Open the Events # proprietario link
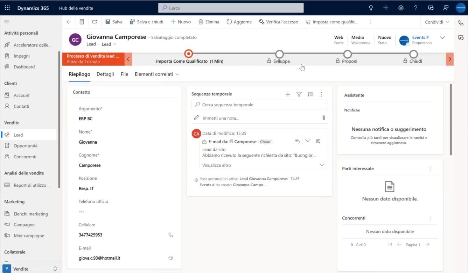Viewport: 468px width, 273px height. pyautogui.click(x=420, y=37)
